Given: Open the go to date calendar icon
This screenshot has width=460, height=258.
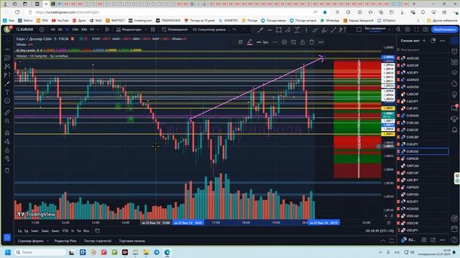Looking at the screenshot, I should point(97,231).
